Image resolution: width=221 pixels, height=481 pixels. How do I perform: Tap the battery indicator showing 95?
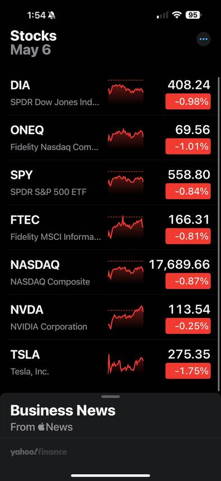(x=193, y=15)
